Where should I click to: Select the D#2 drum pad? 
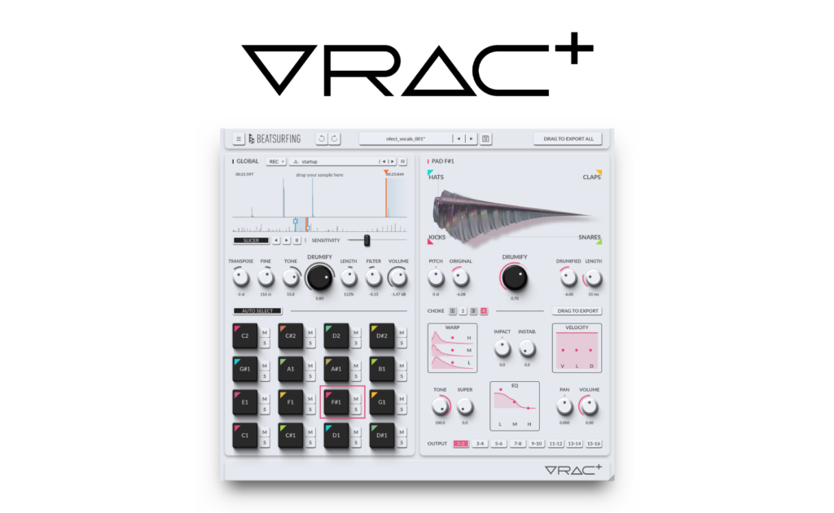click(382, 336)
